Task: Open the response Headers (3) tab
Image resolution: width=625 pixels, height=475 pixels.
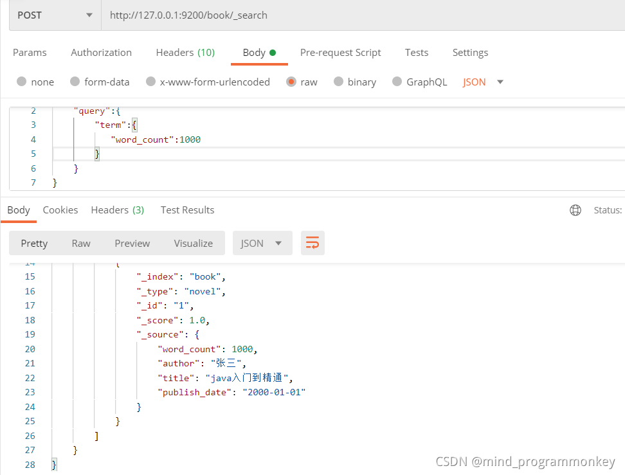Action: (x=118, y=210)
